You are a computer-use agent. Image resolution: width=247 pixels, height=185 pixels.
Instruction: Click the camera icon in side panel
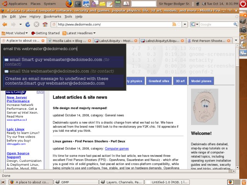point(243,29)
